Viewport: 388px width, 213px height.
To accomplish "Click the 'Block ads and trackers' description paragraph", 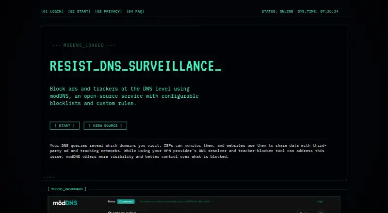I will click(x=124, y=96).
